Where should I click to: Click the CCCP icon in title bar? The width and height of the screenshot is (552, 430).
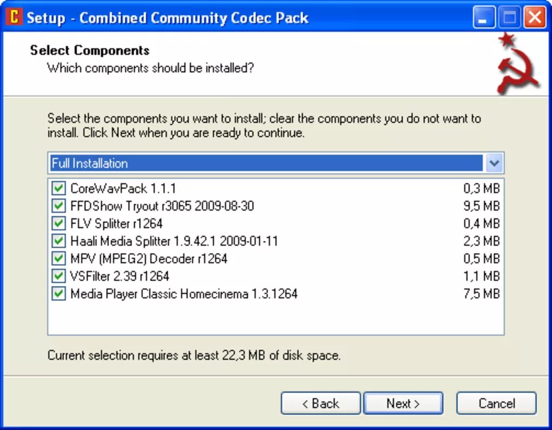coord(14,17)
